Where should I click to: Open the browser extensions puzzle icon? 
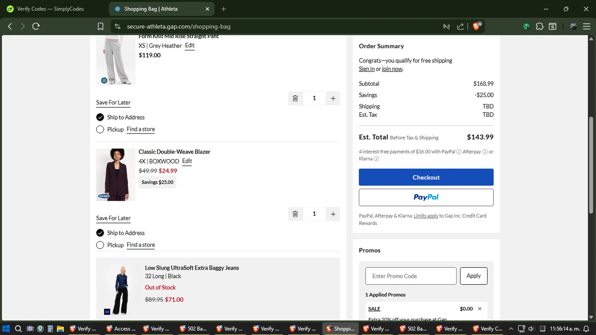click(x=539, y=27)
